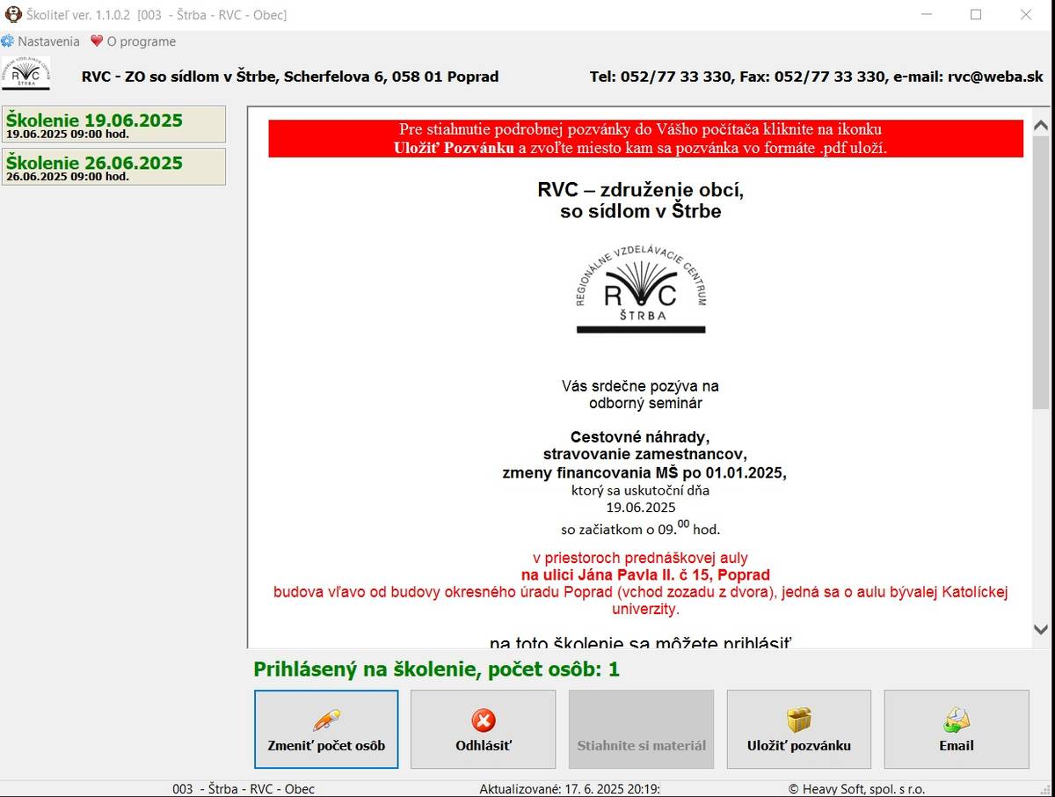
Task: Click the Školiteľ app icon in title bar
Action: click(13, 14)
